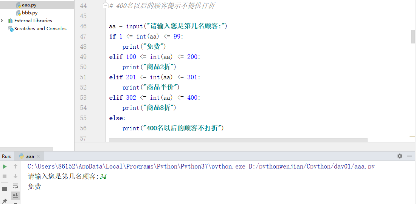Viewport: 416px width, 204px height.
Task: Click the print("商品2折") statement
Action: pos(149,67)
